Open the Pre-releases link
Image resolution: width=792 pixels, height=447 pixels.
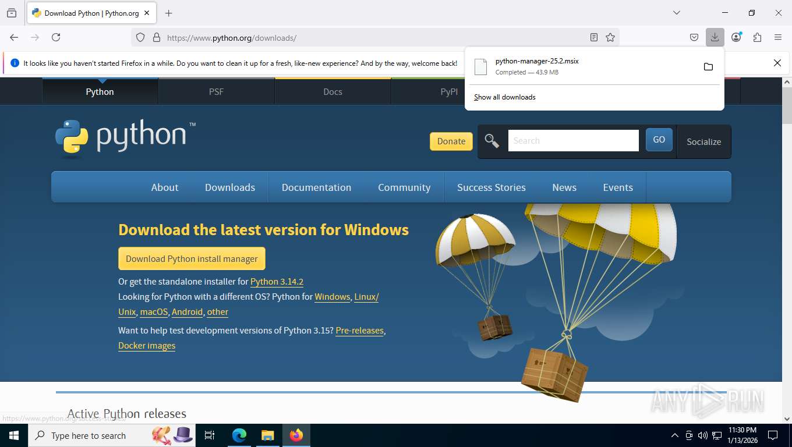[x=359, y=331]
